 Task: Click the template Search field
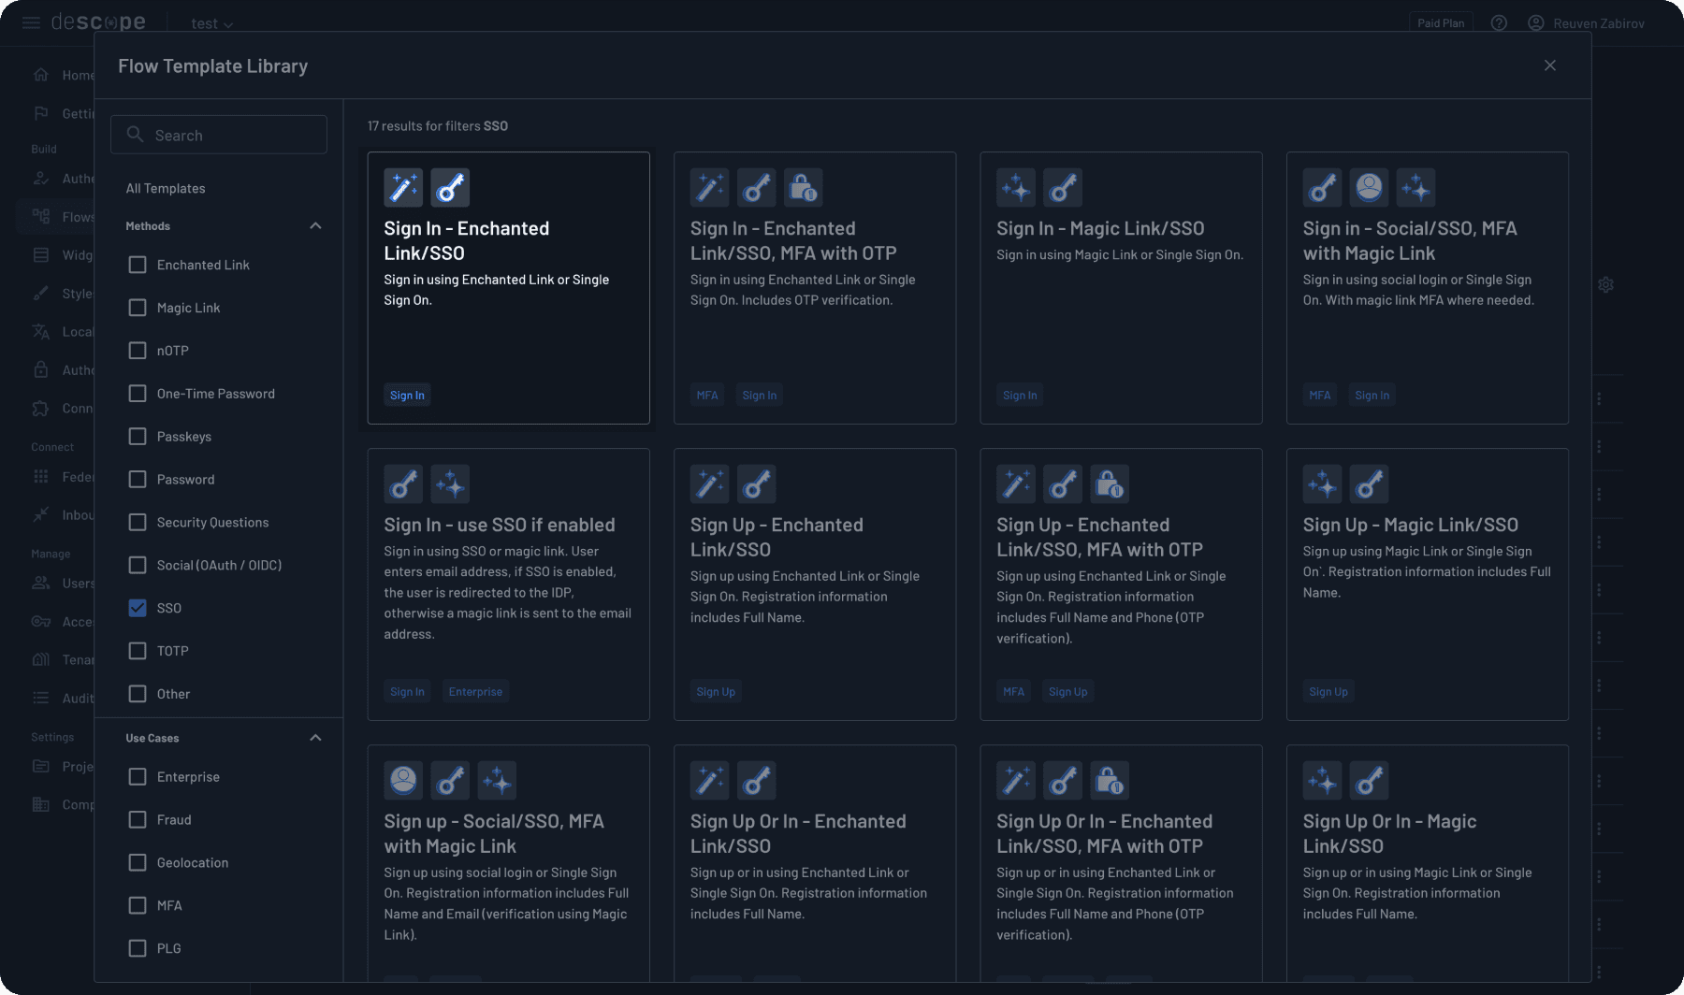click(x=219, y=135)
